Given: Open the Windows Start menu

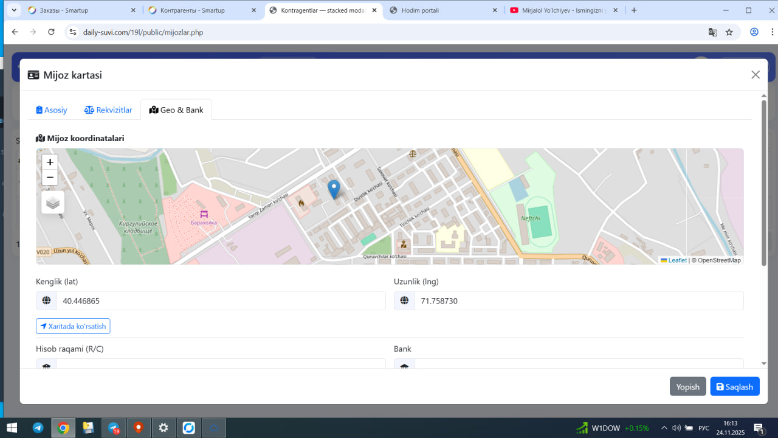Looking at the screenshot, I should click(12, 428).
